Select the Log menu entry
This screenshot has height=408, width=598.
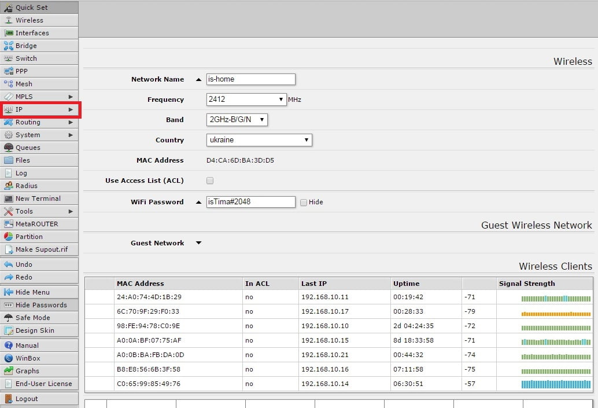coord(39,173)
